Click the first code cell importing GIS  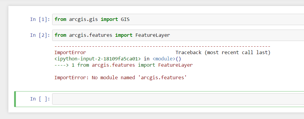pos(178,19)
